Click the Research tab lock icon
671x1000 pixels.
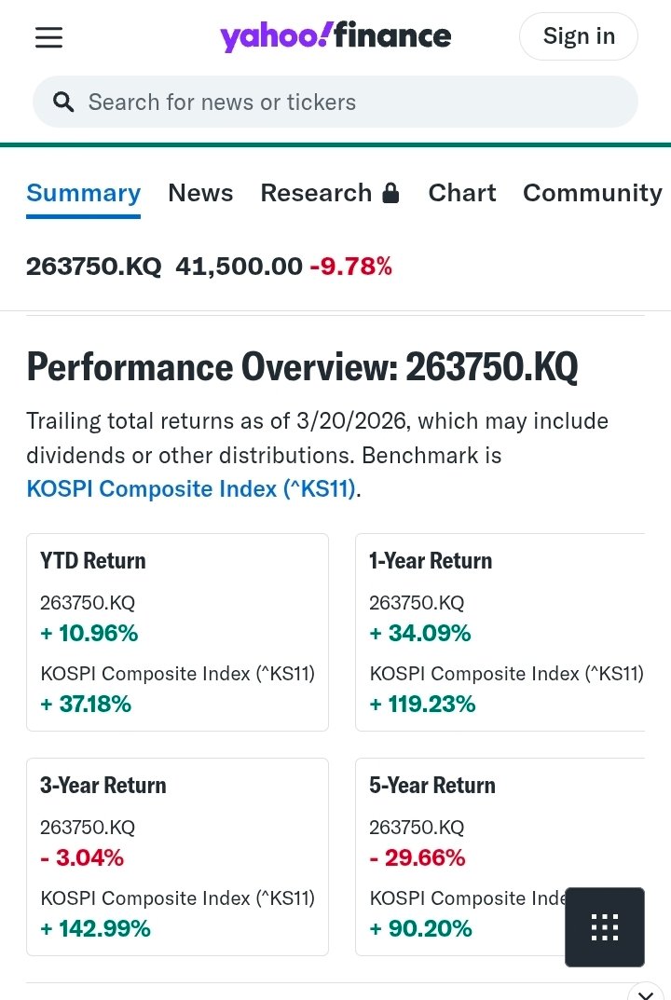pos(391,193)
